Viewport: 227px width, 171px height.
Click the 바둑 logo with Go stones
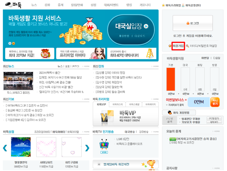tap(13, 5)
